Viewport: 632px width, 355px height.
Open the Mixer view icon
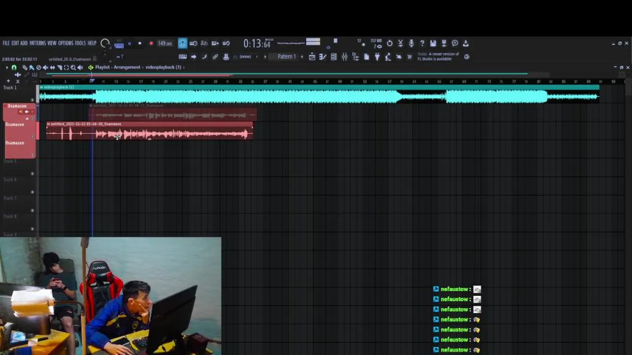345,57
